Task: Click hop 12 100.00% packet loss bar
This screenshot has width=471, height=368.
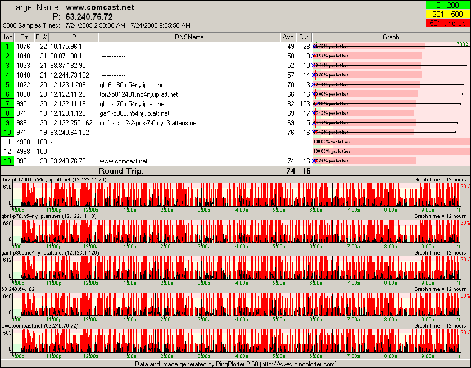Action: 391,152
